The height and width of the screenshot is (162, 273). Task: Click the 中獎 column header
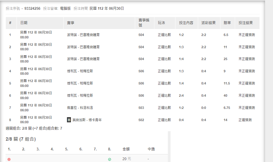click(151, 149)
